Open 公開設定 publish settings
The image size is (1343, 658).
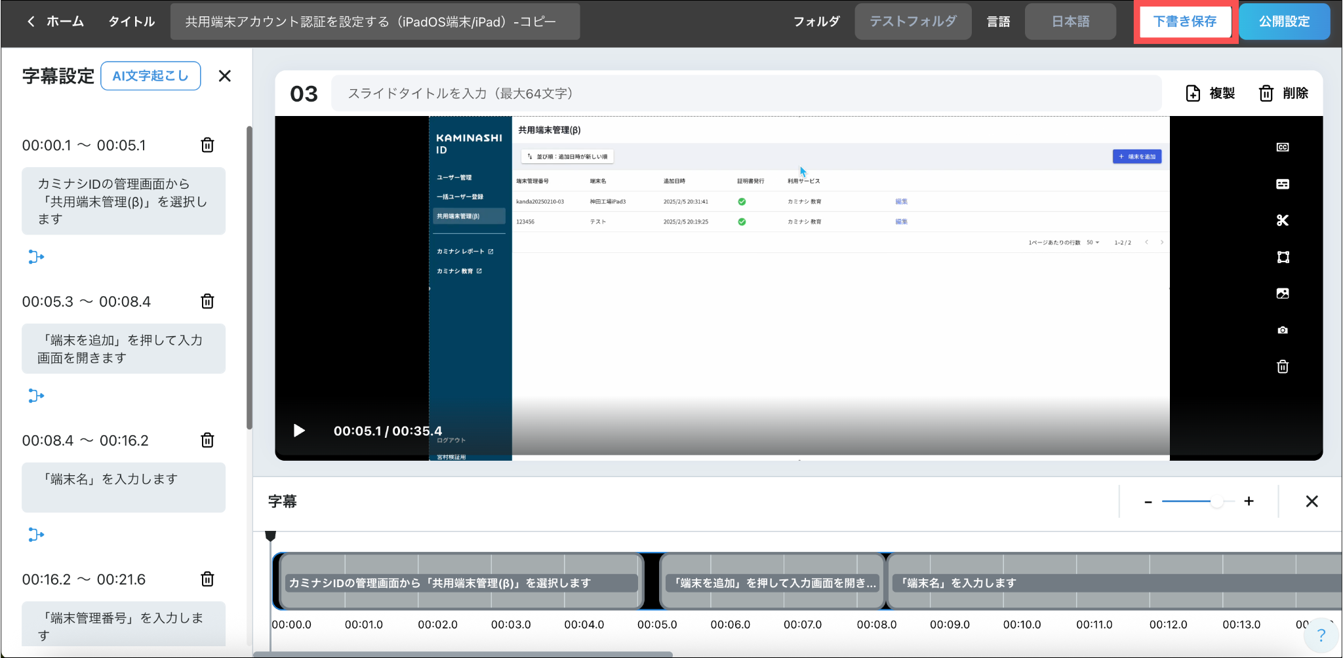[x=1284, y=22]
